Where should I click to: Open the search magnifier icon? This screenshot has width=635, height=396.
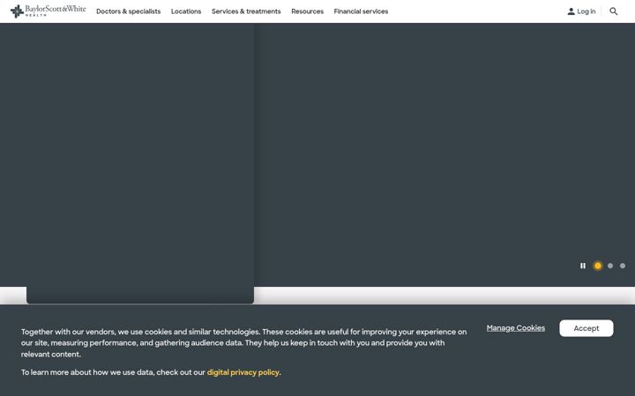coord(614,11)
